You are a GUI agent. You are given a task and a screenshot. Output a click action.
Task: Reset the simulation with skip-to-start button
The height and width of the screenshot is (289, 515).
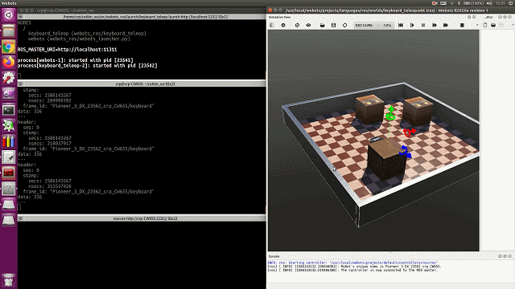pos(401,25)
